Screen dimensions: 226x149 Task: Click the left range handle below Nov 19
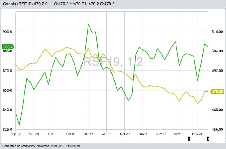click(189, 139)
